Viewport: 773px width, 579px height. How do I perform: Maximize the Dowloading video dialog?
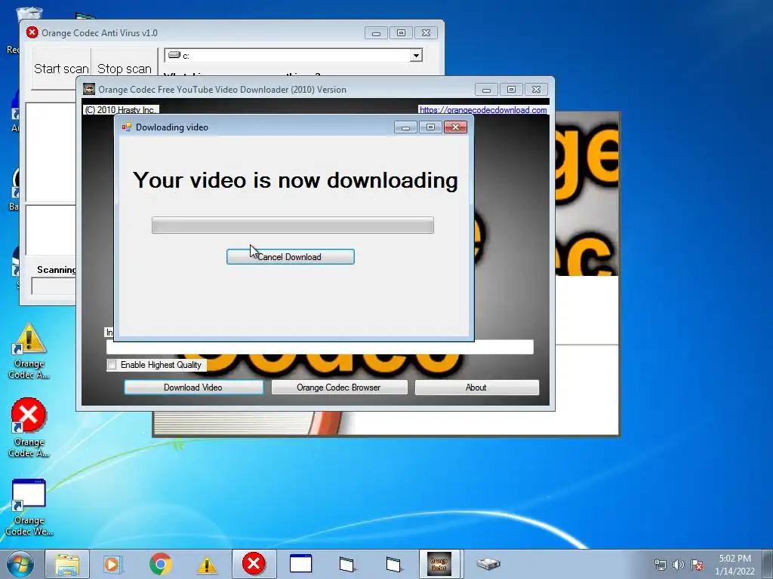tap(430, 127)
